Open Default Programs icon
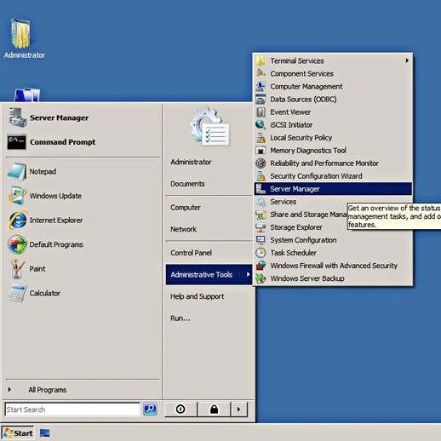This screenshot has height=441, width=441. tap(17, 244)
